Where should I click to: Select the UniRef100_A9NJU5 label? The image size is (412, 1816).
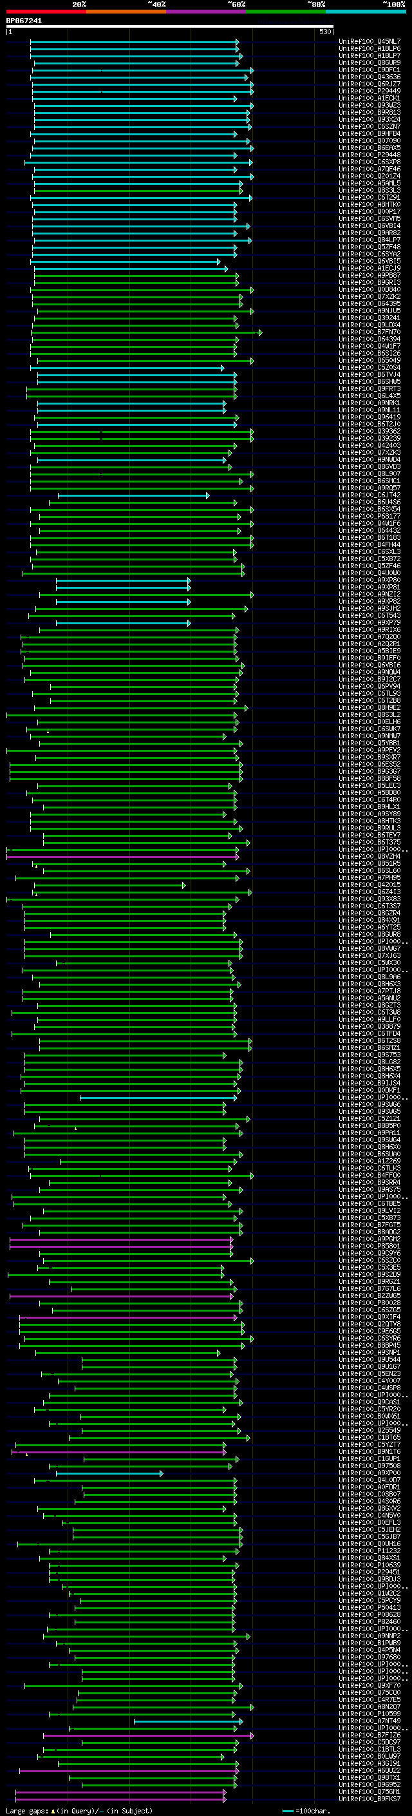(x=370, y=311)
